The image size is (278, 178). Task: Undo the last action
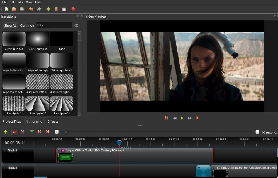(31, 9)
